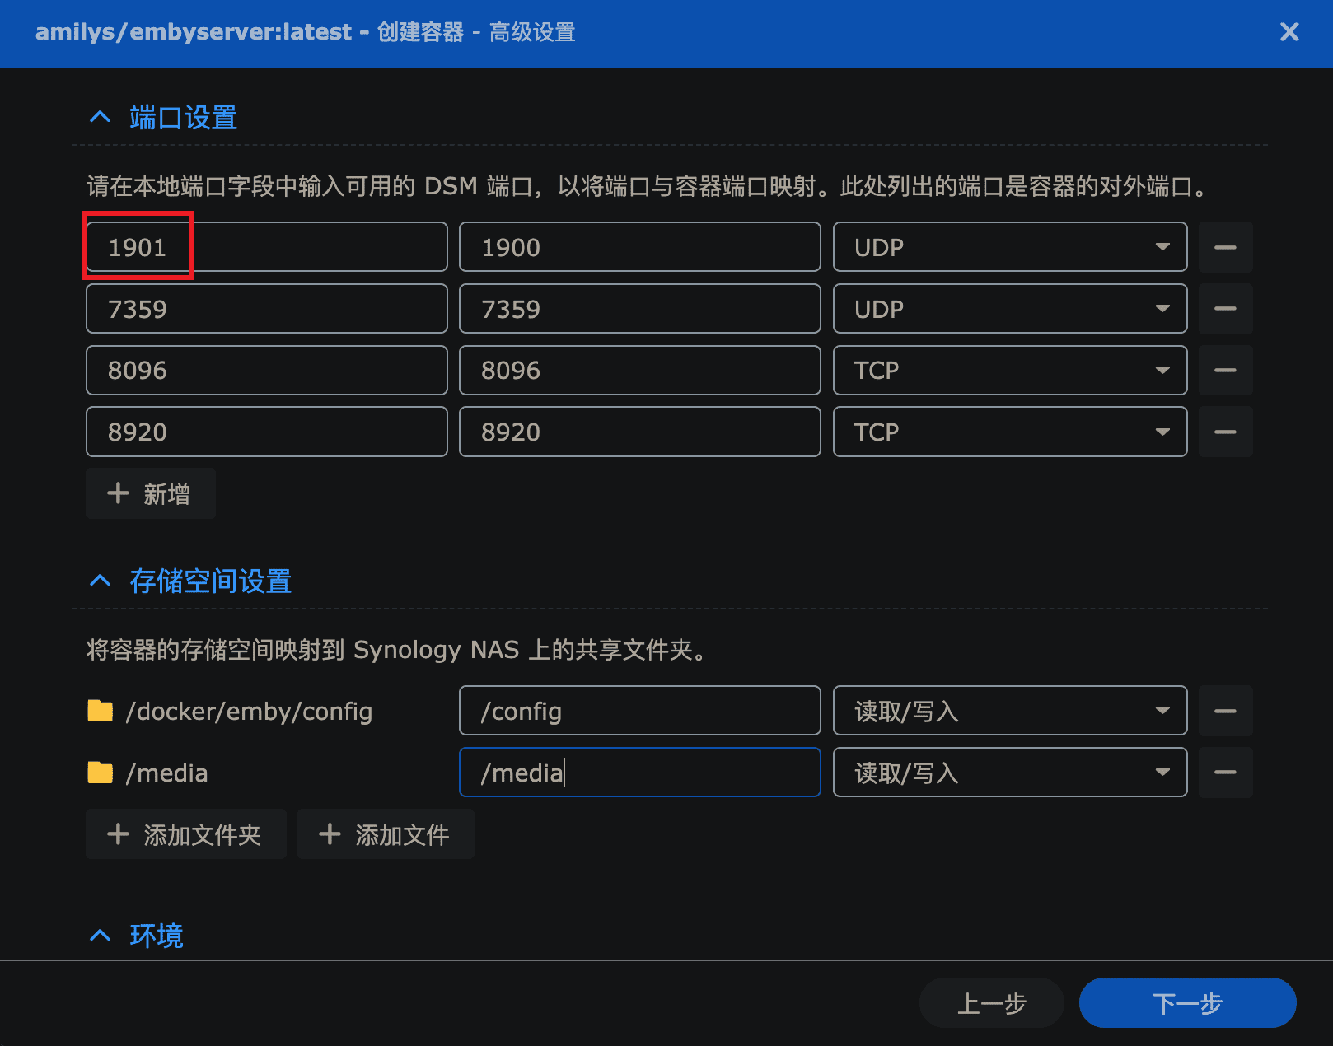Edit container port field 8920
The width and height of the screenshot is (1333, 1046).
coord(640,432)
